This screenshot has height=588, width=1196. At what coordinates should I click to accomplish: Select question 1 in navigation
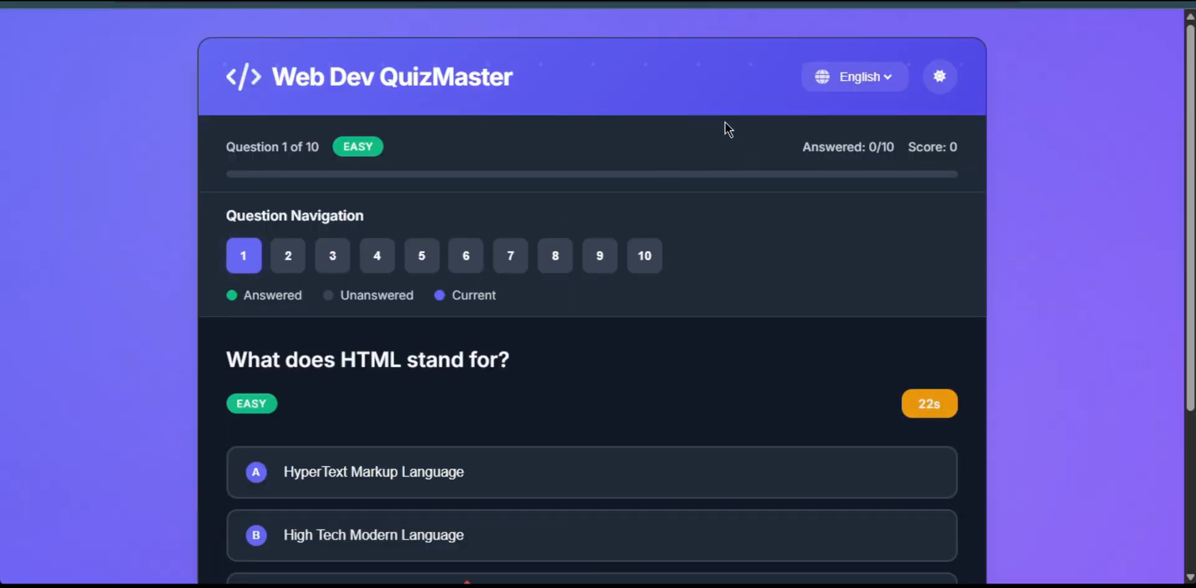coord(243,255)
